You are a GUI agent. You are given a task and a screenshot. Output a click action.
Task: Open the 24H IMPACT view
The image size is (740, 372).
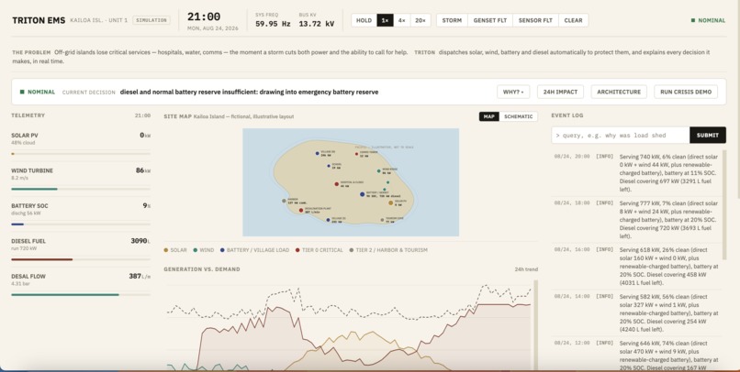point(560,92)
